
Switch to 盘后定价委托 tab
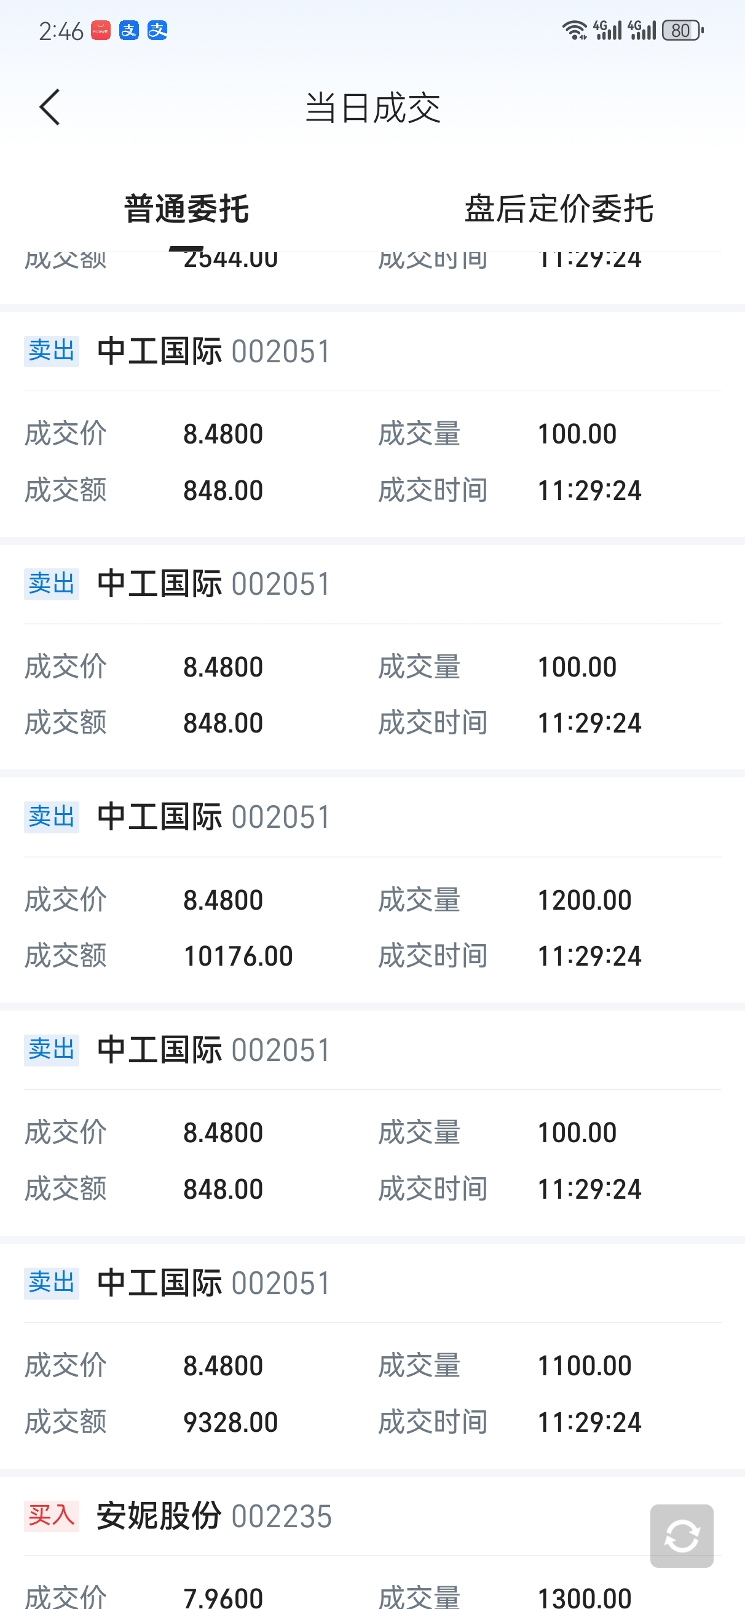click(558, 209)
